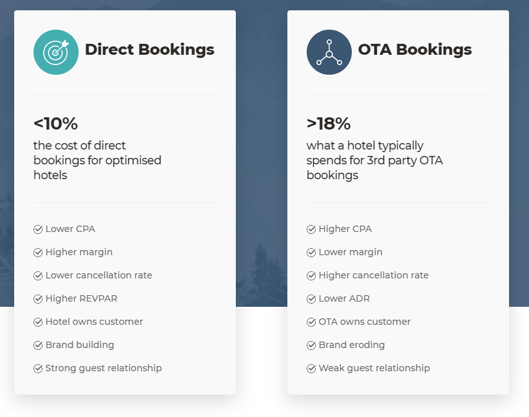Click the Direct Bookings heading
529x417 pixels.
149,50
